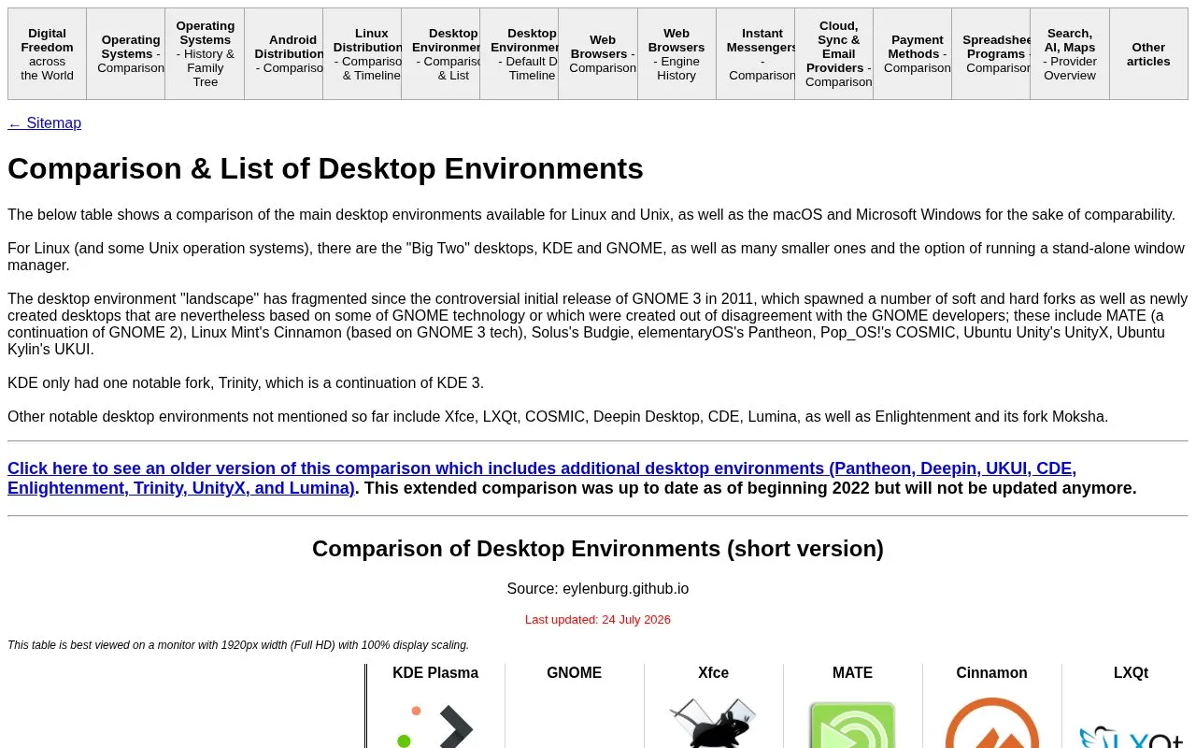
Task: Select Desktop Environments Comparison & List
Action: pos(441,54)
